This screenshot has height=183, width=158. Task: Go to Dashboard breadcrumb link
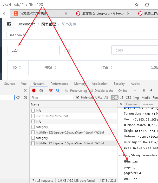[x=27, y=24]
